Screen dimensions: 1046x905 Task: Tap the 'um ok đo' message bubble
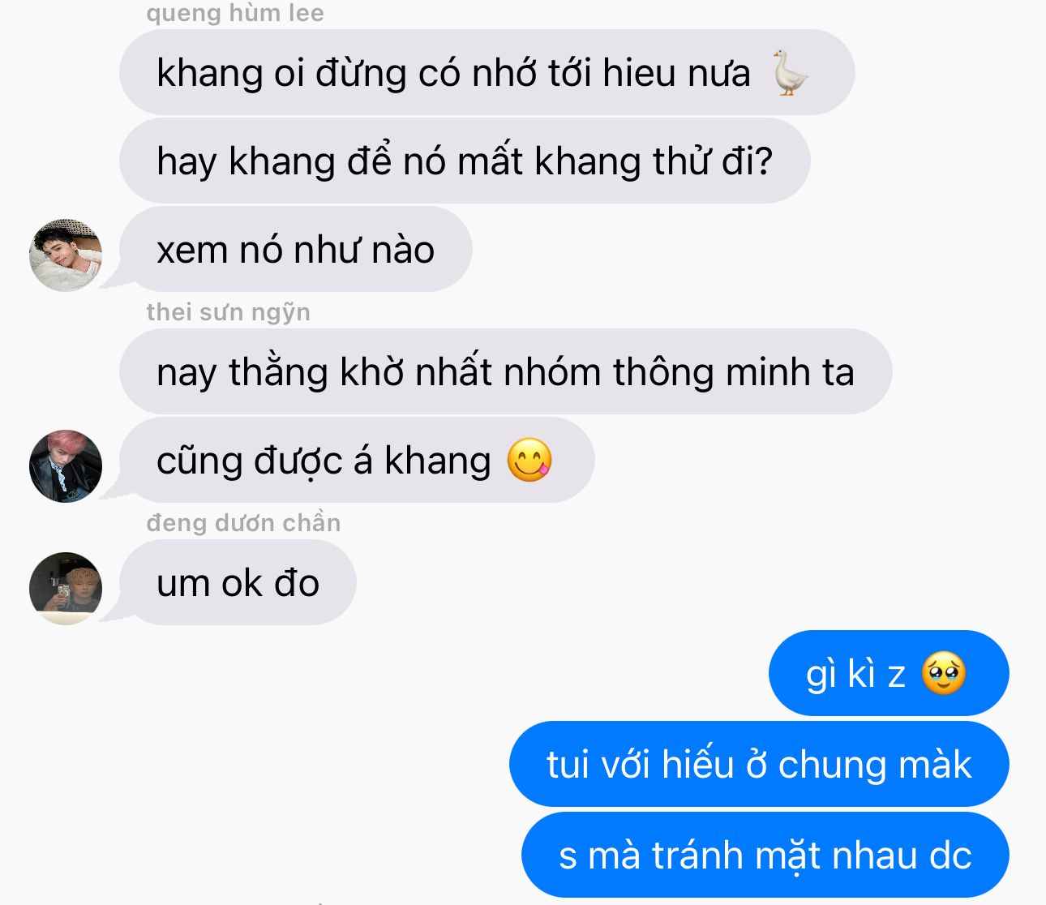(238, 582)
